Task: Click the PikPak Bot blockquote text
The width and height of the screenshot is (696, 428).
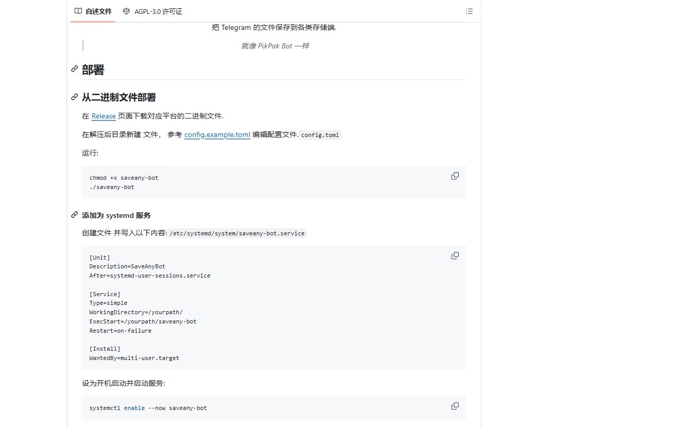Action: coord(275,46)
